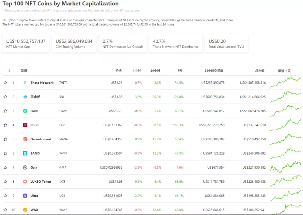Click the Flow coin logo icon

25,111
